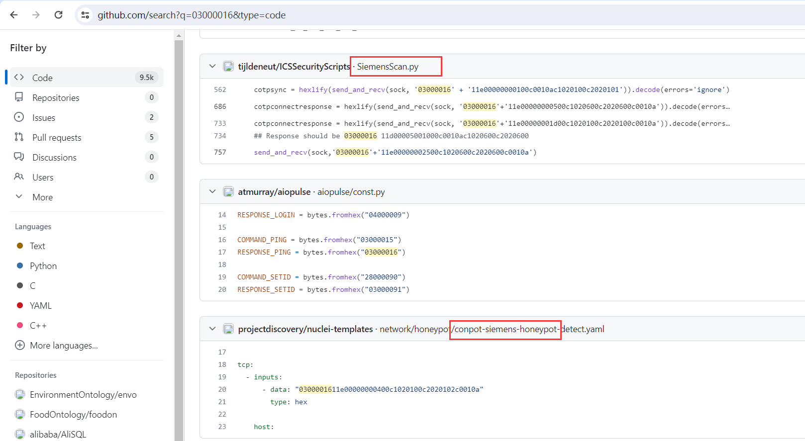Jump to line 757 in SiemensScan.py
805x441 pixels.
point(220,152)
